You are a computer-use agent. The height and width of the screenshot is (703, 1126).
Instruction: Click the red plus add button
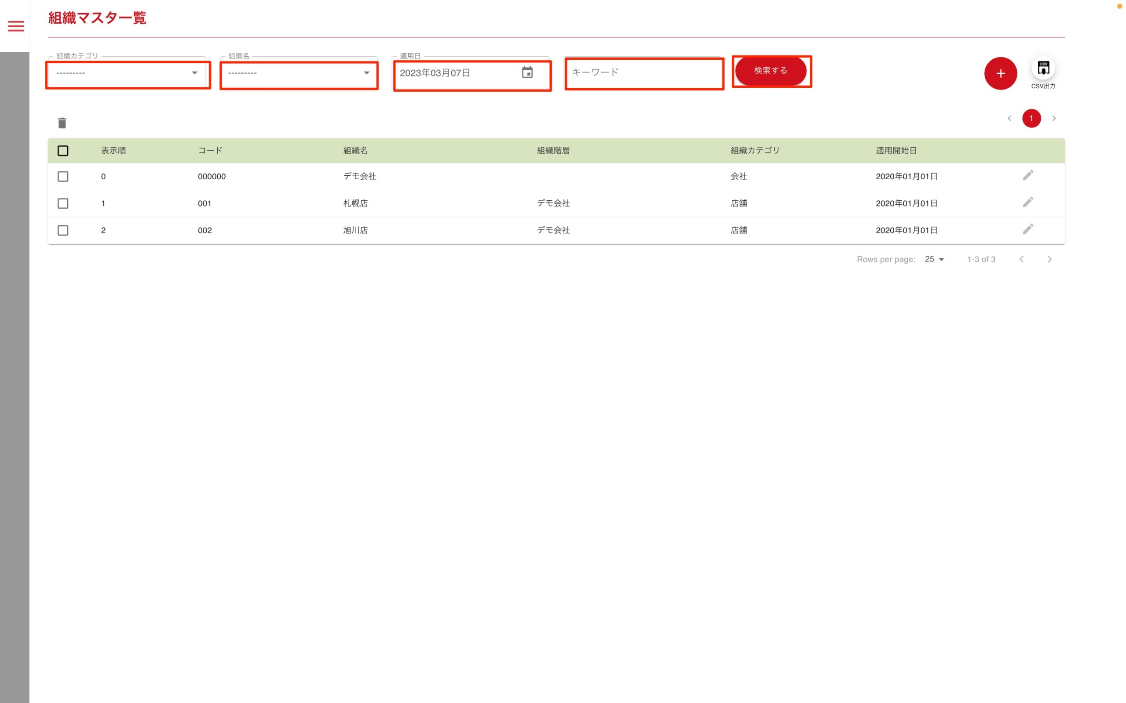pyautogui.click(x=1000, y=73)
